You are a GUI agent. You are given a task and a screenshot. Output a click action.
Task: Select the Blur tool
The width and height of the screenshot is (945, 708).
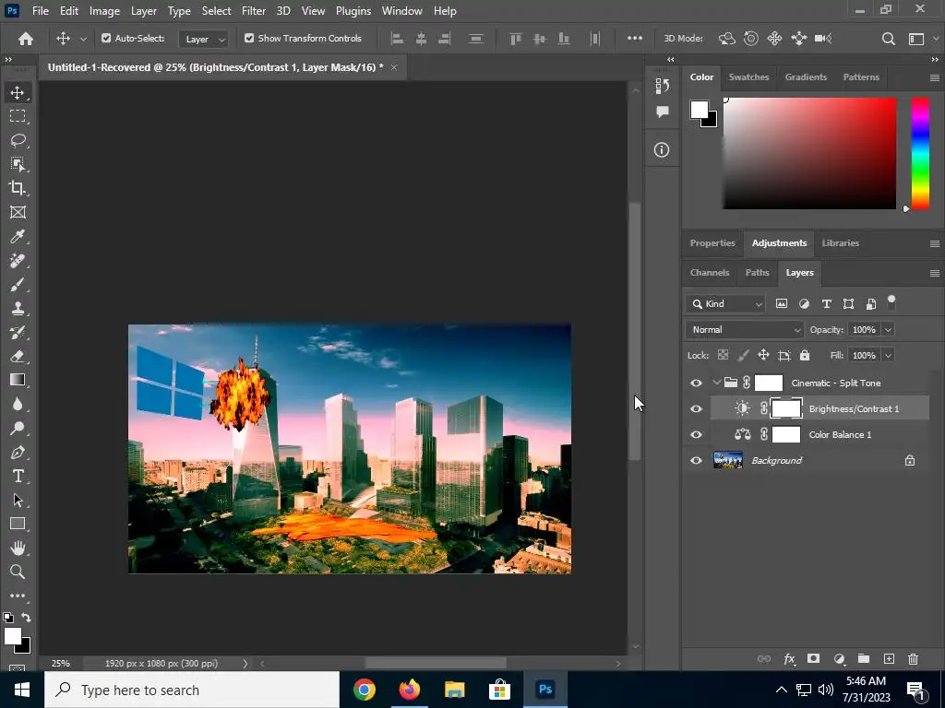(x=18, y=404)
